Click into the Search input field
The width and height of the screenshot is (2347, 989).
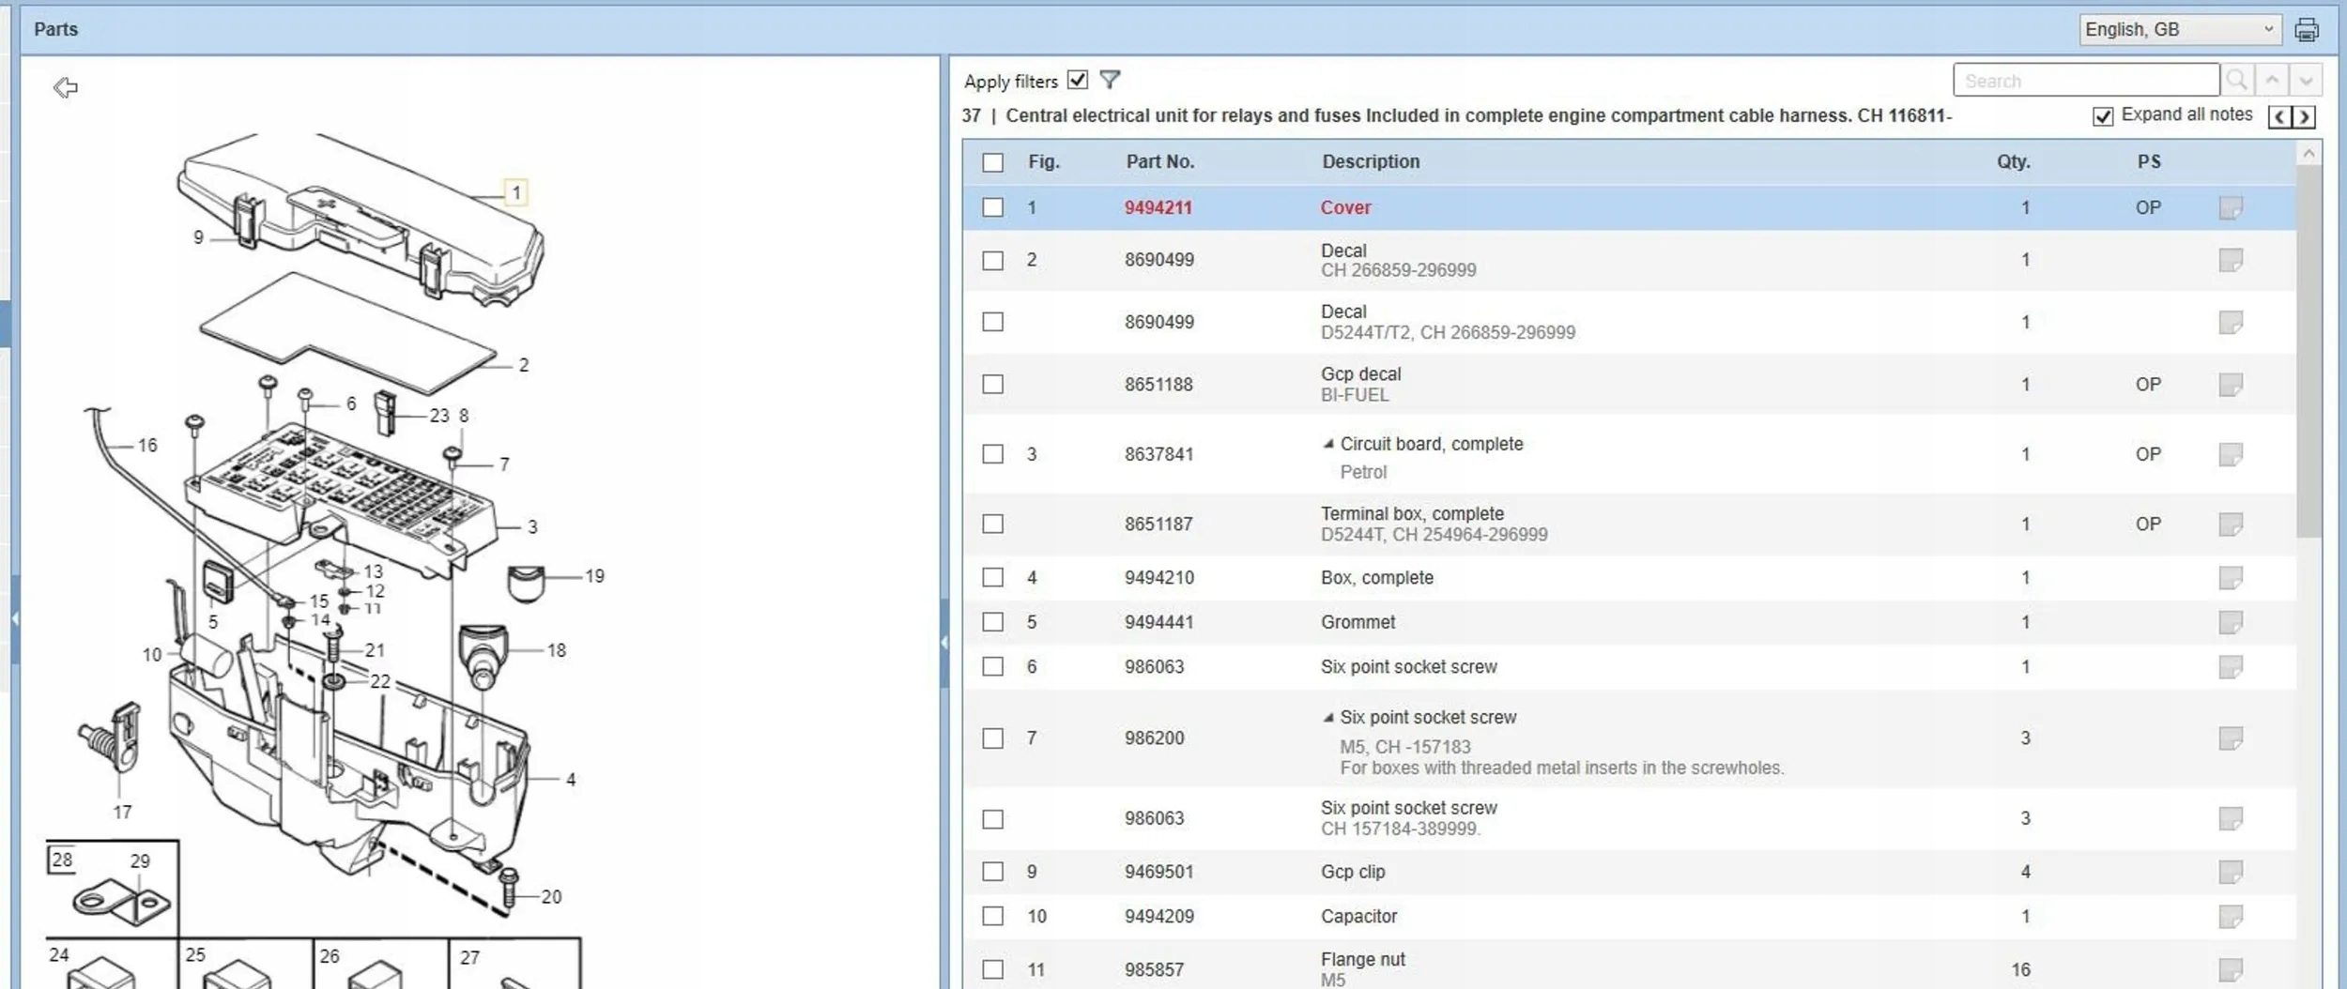(2085, 81)
